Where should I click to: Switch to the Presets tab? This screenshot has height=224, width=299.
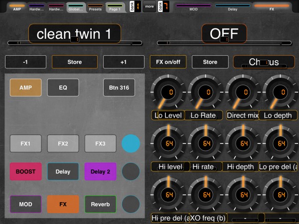[x=95, y=7]
